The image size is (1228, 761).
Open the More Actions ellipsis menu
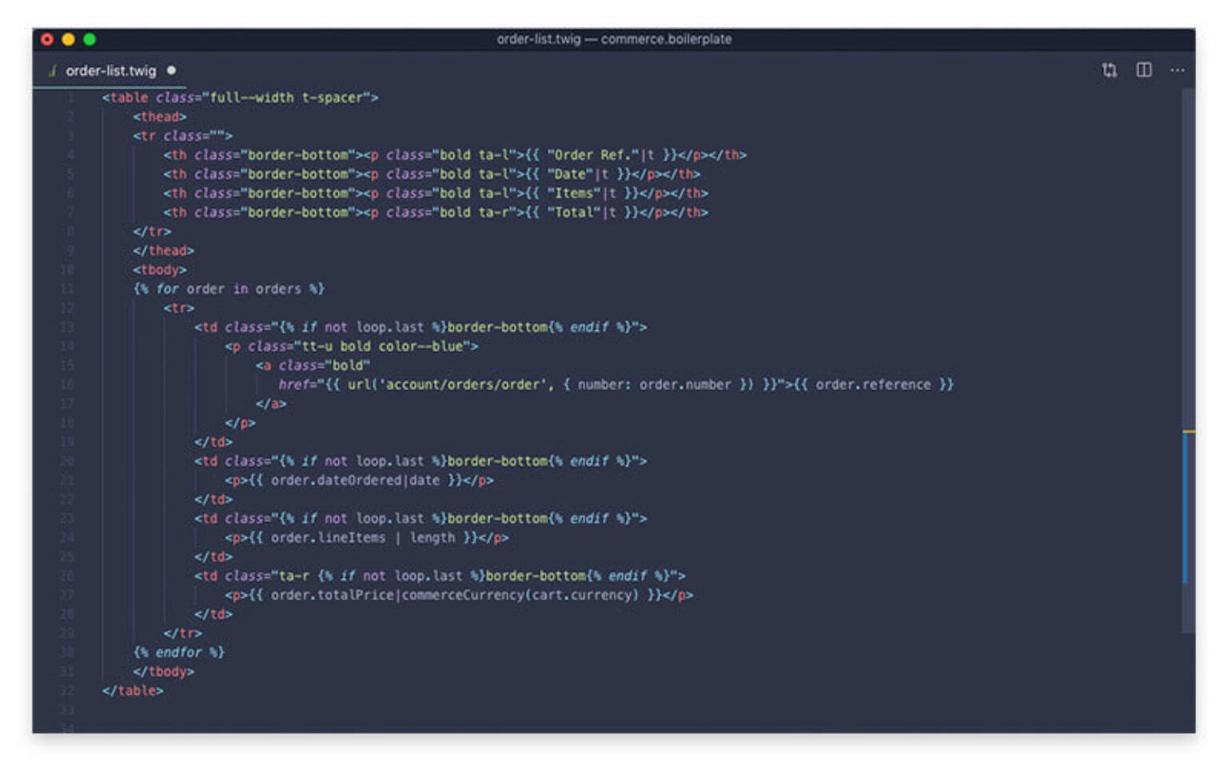pos(1178,70)
